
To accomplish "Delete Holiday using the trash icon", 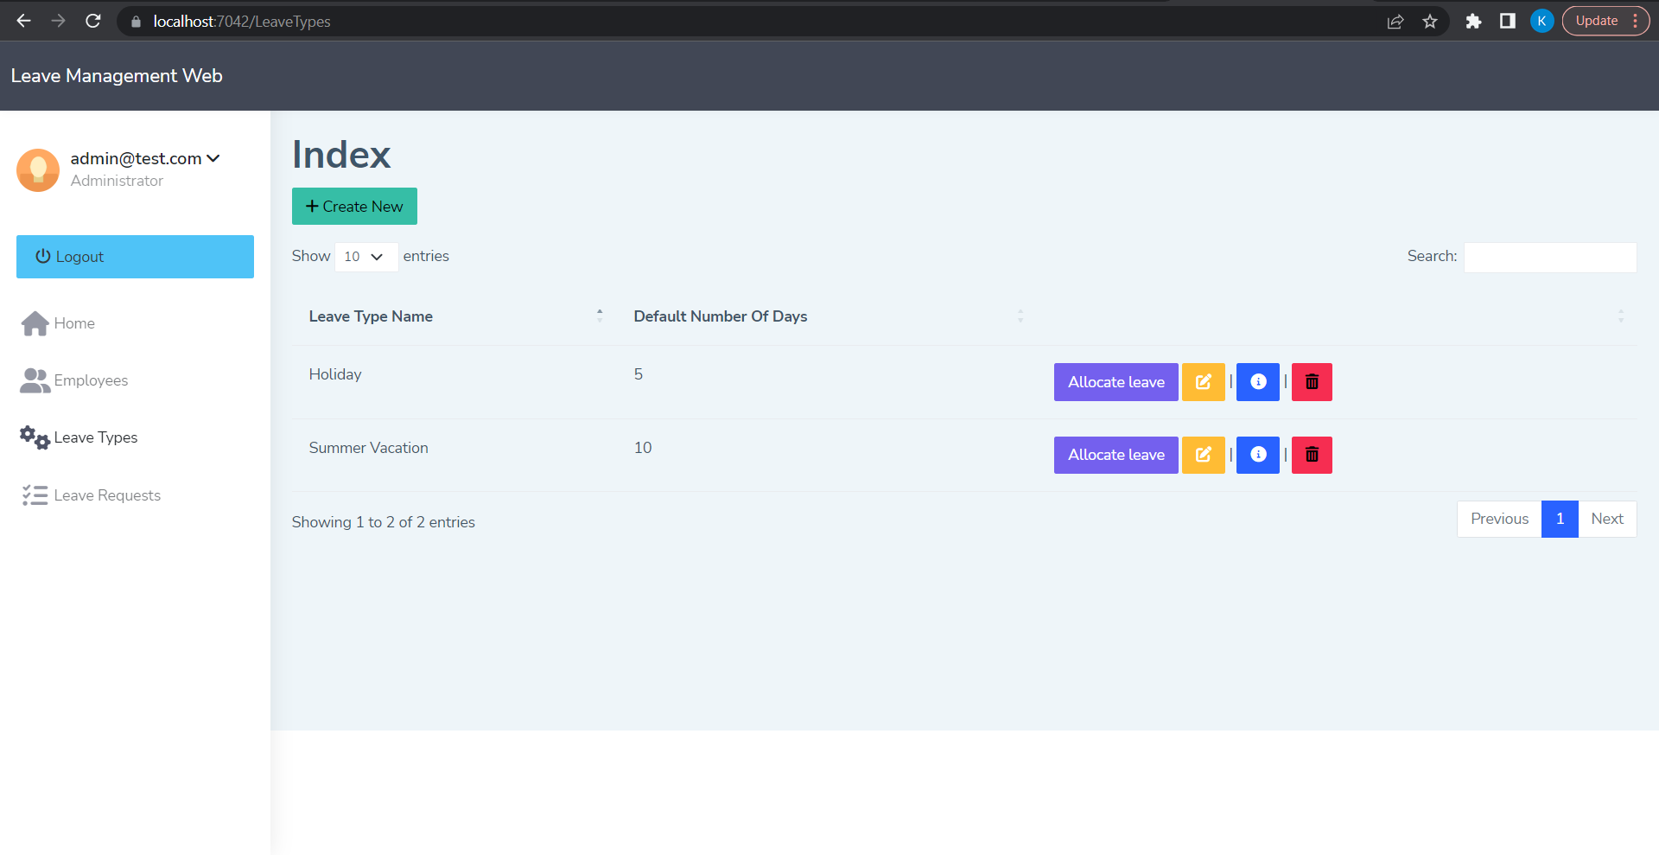I will [1311, 381].
